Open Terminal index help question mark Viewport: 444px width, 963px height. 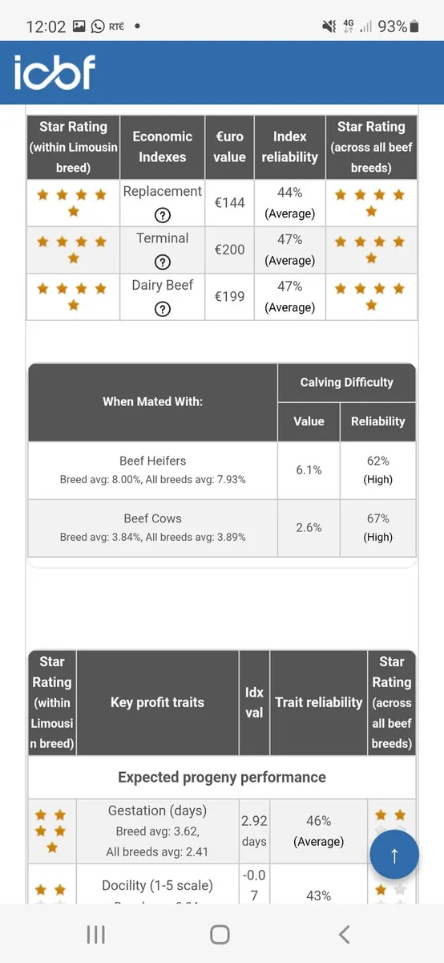(x=163, y=262)
